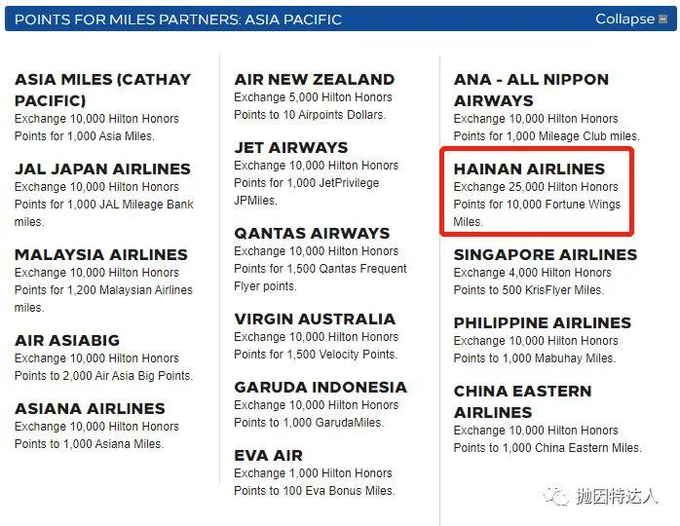Open the Garuda Indonesia heading

coord(321,388)
